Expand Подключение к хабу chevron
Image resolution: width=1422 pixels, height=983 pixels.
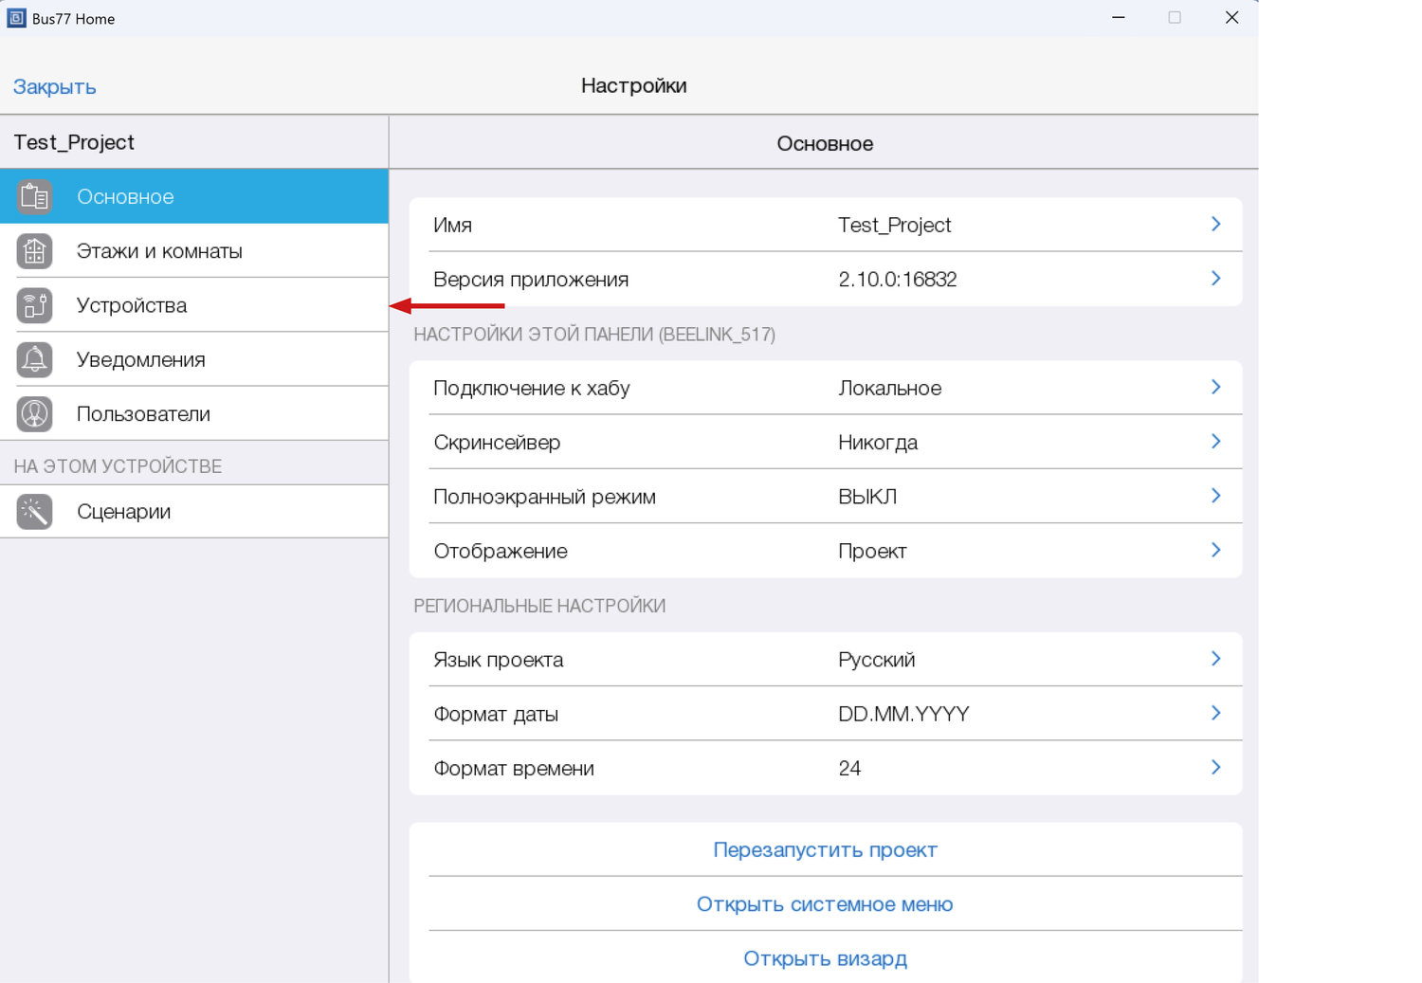point(1215,388)
